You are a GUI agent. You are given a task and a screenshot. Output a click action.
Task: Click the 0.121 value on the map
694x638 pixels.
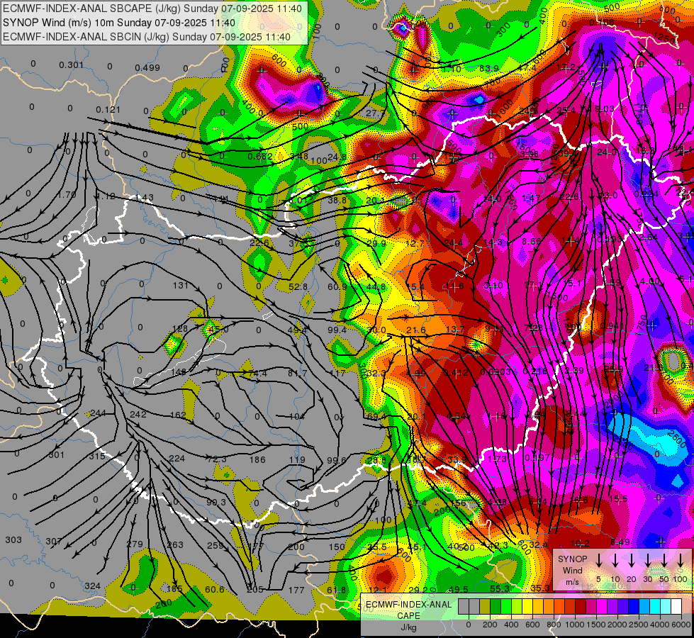(x=108, y=109)
